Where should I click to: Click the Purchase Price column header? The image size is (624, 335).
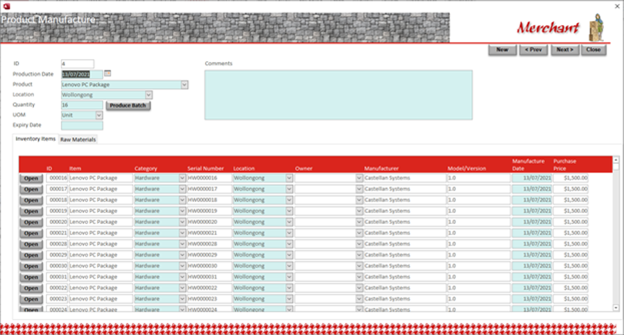(x=564, y=164)
